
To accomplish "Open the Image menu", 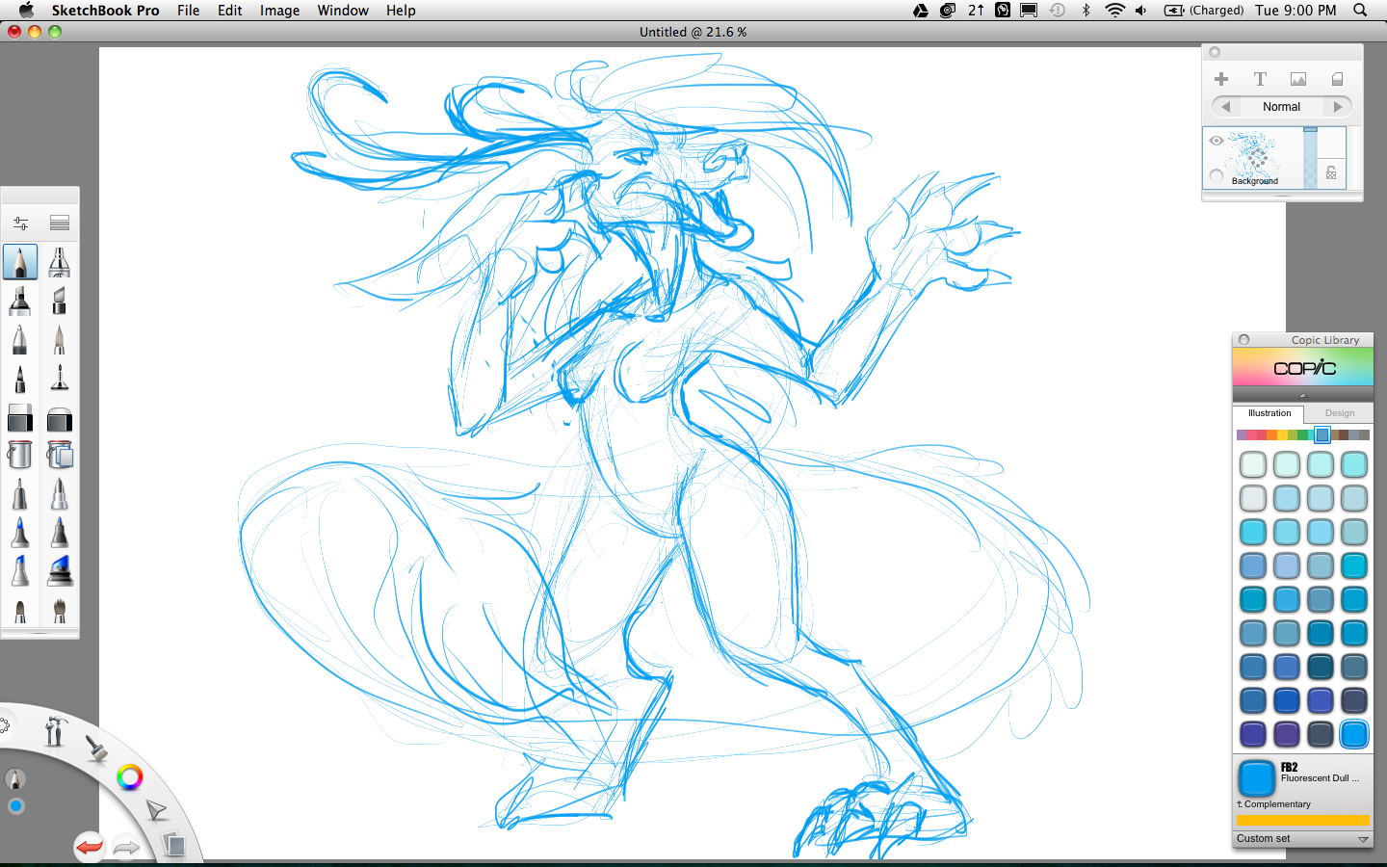I will coord(279,11).
